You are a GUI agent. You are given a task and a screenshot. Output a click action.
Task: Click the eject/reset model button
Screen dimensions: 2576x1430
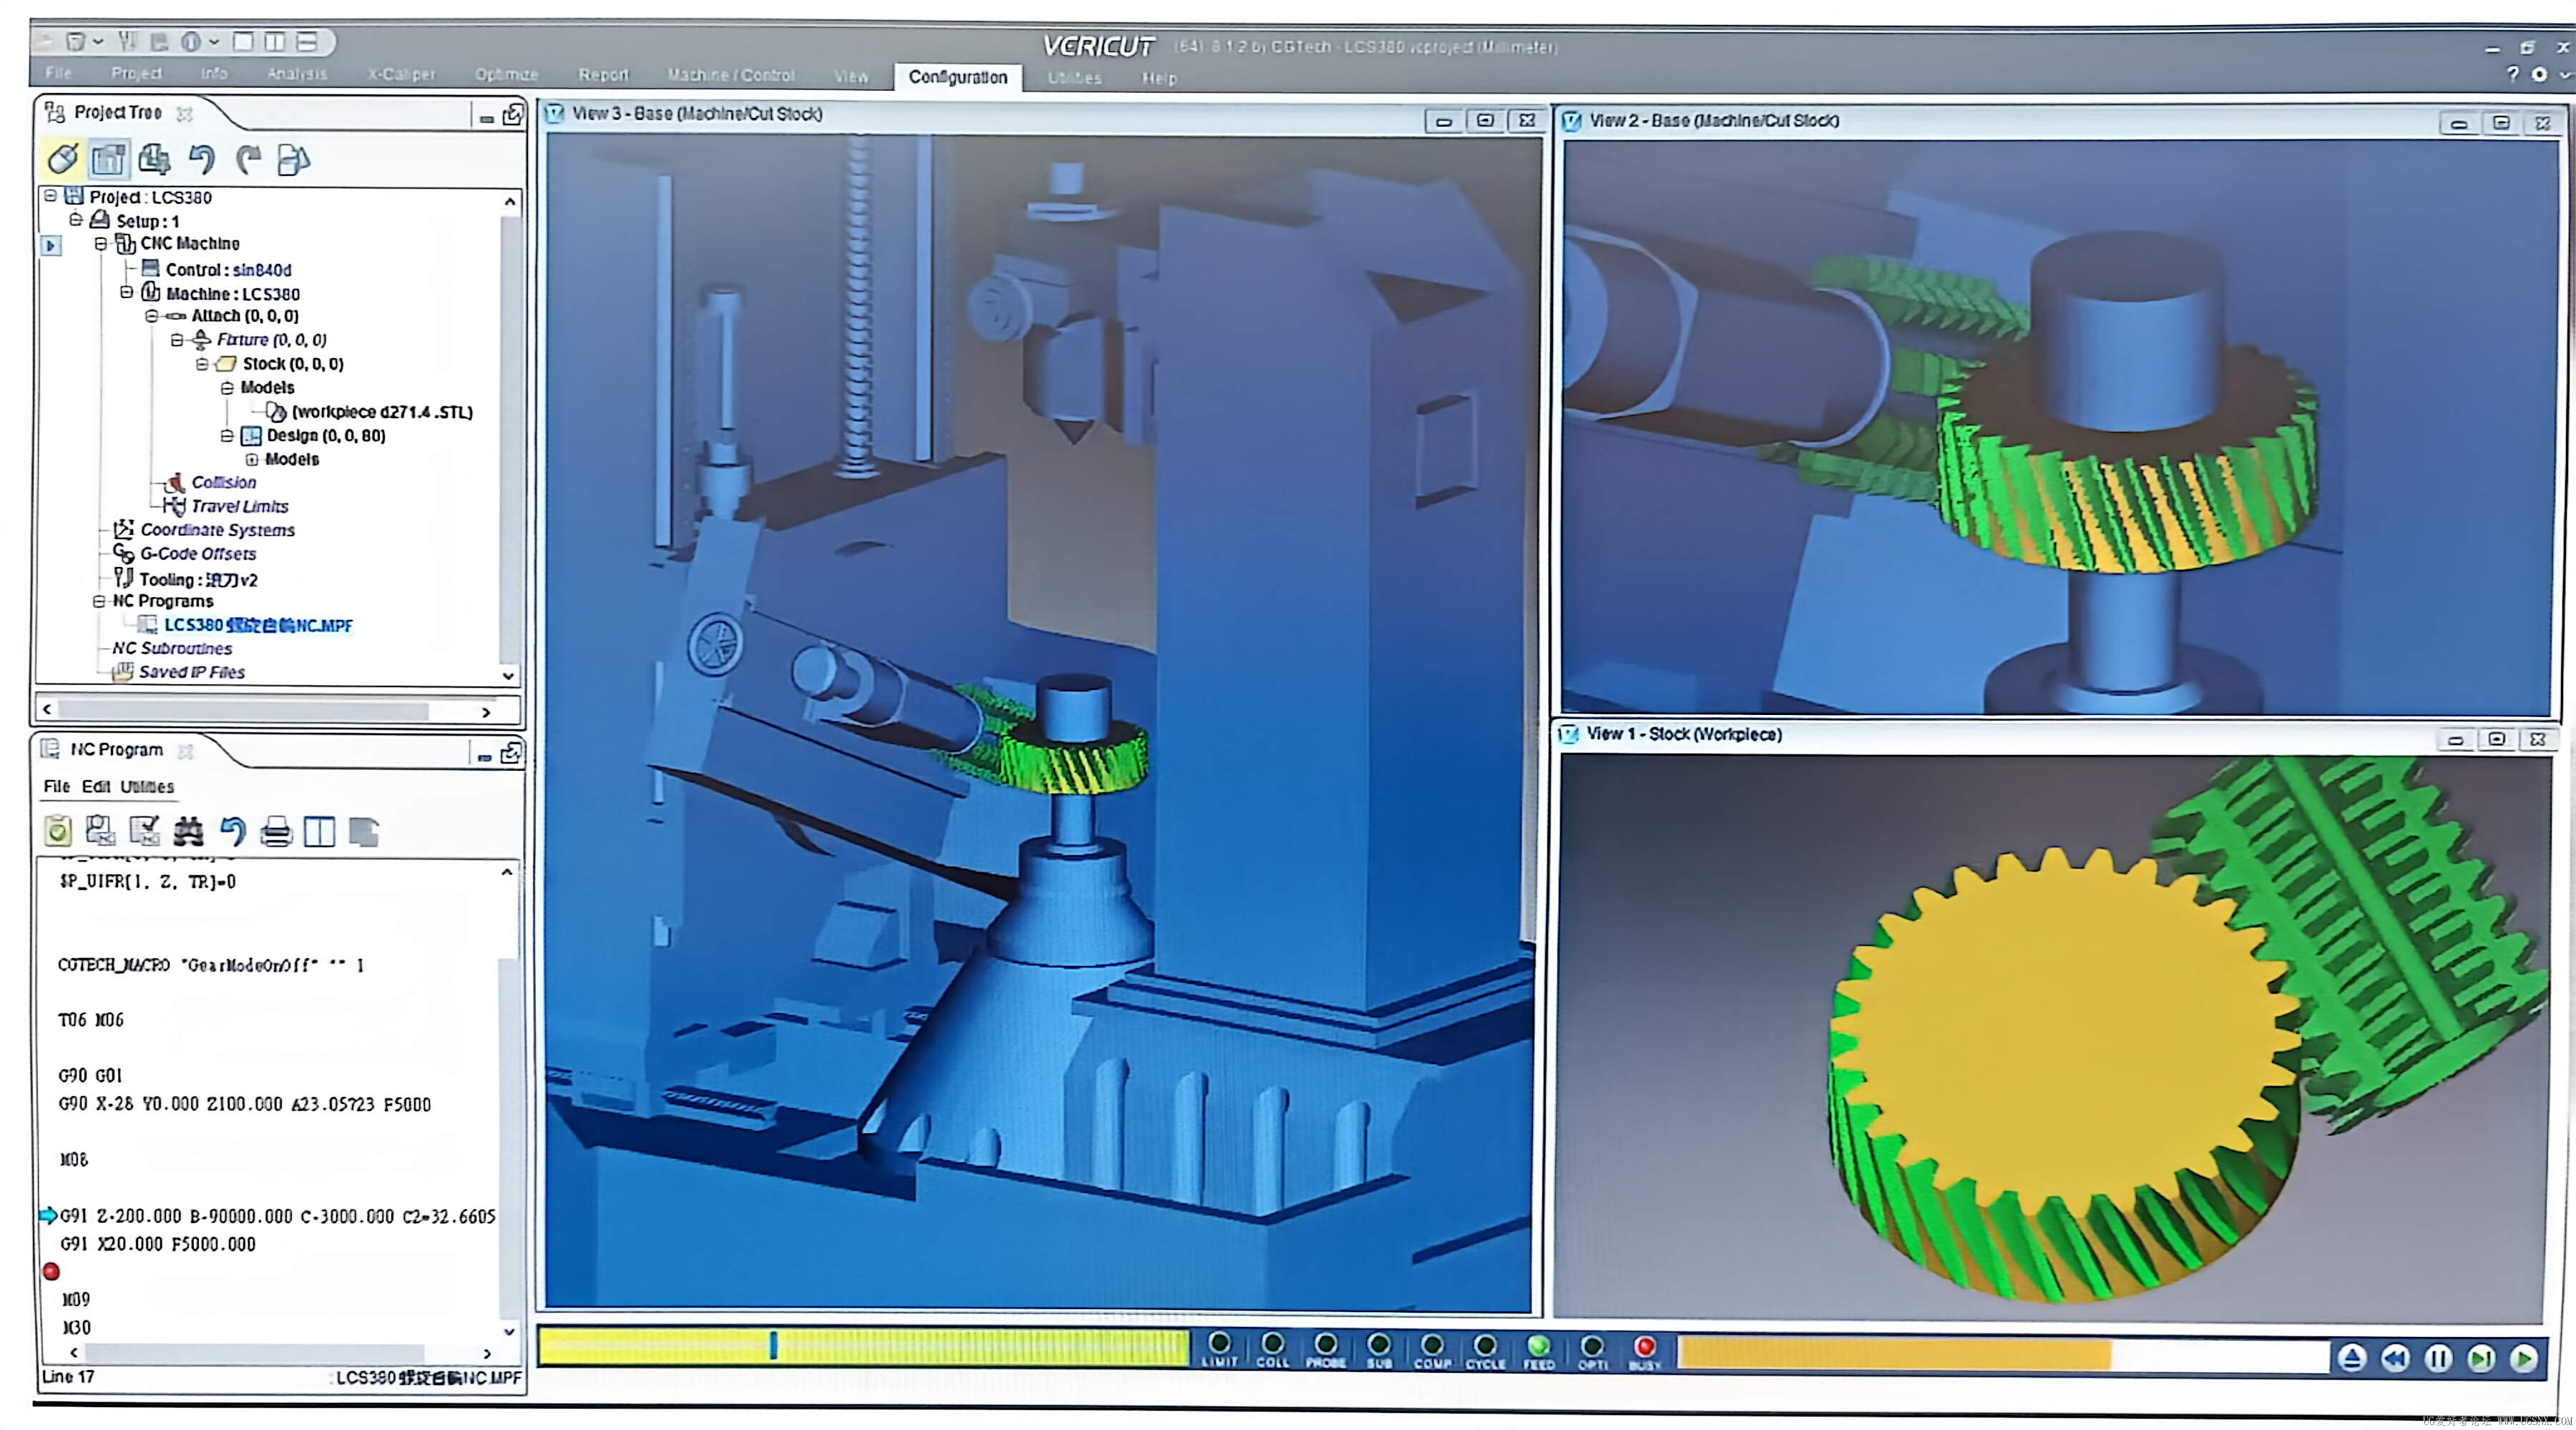pyautogui.click(x=2351, y=1357)
